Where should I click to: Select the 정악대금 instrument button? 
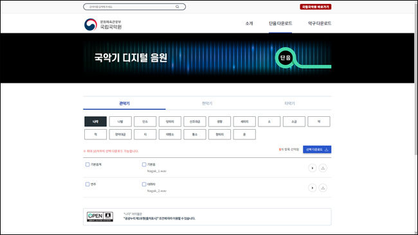(x=120, y=134)
